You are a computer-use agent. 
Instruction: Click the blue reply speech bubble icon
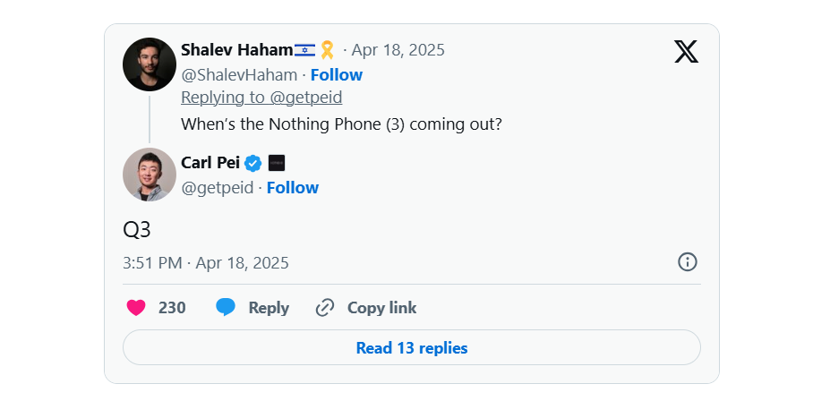226,307
